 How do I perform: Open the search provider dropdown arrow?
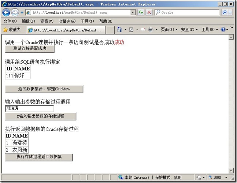(x=230, y=12)
